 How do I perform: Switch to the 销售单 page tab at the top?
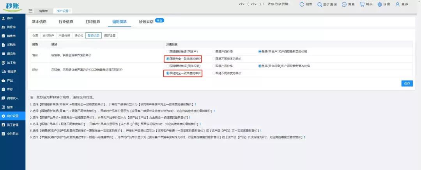(44, 11)
